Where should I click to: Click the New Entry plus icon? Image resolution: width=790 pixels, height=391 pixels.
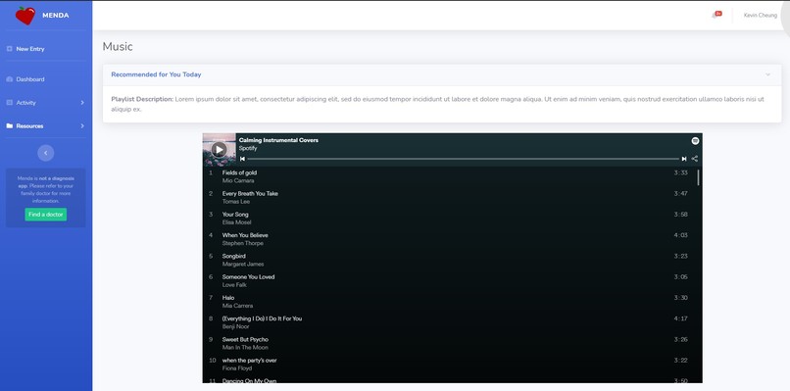point(9,49)
